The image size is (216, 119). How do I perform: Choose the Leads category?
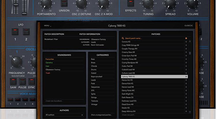pyautogui.click(x=93, y=80)
